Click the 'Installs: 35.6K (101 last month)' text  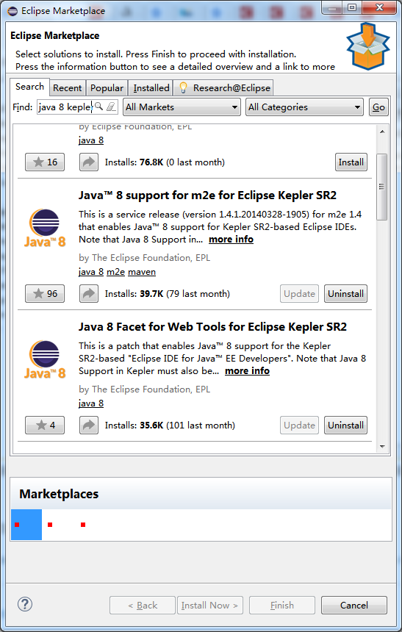tap(170, 425)
